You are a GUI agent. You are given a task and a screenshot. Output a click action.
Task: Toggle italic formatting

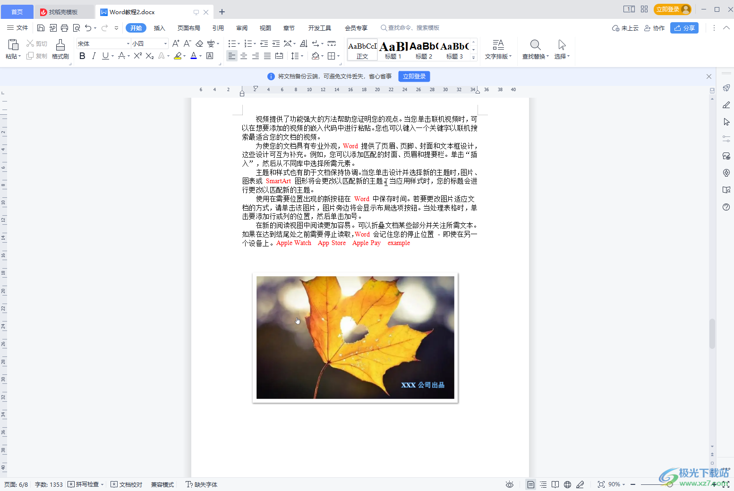(94, 56)
